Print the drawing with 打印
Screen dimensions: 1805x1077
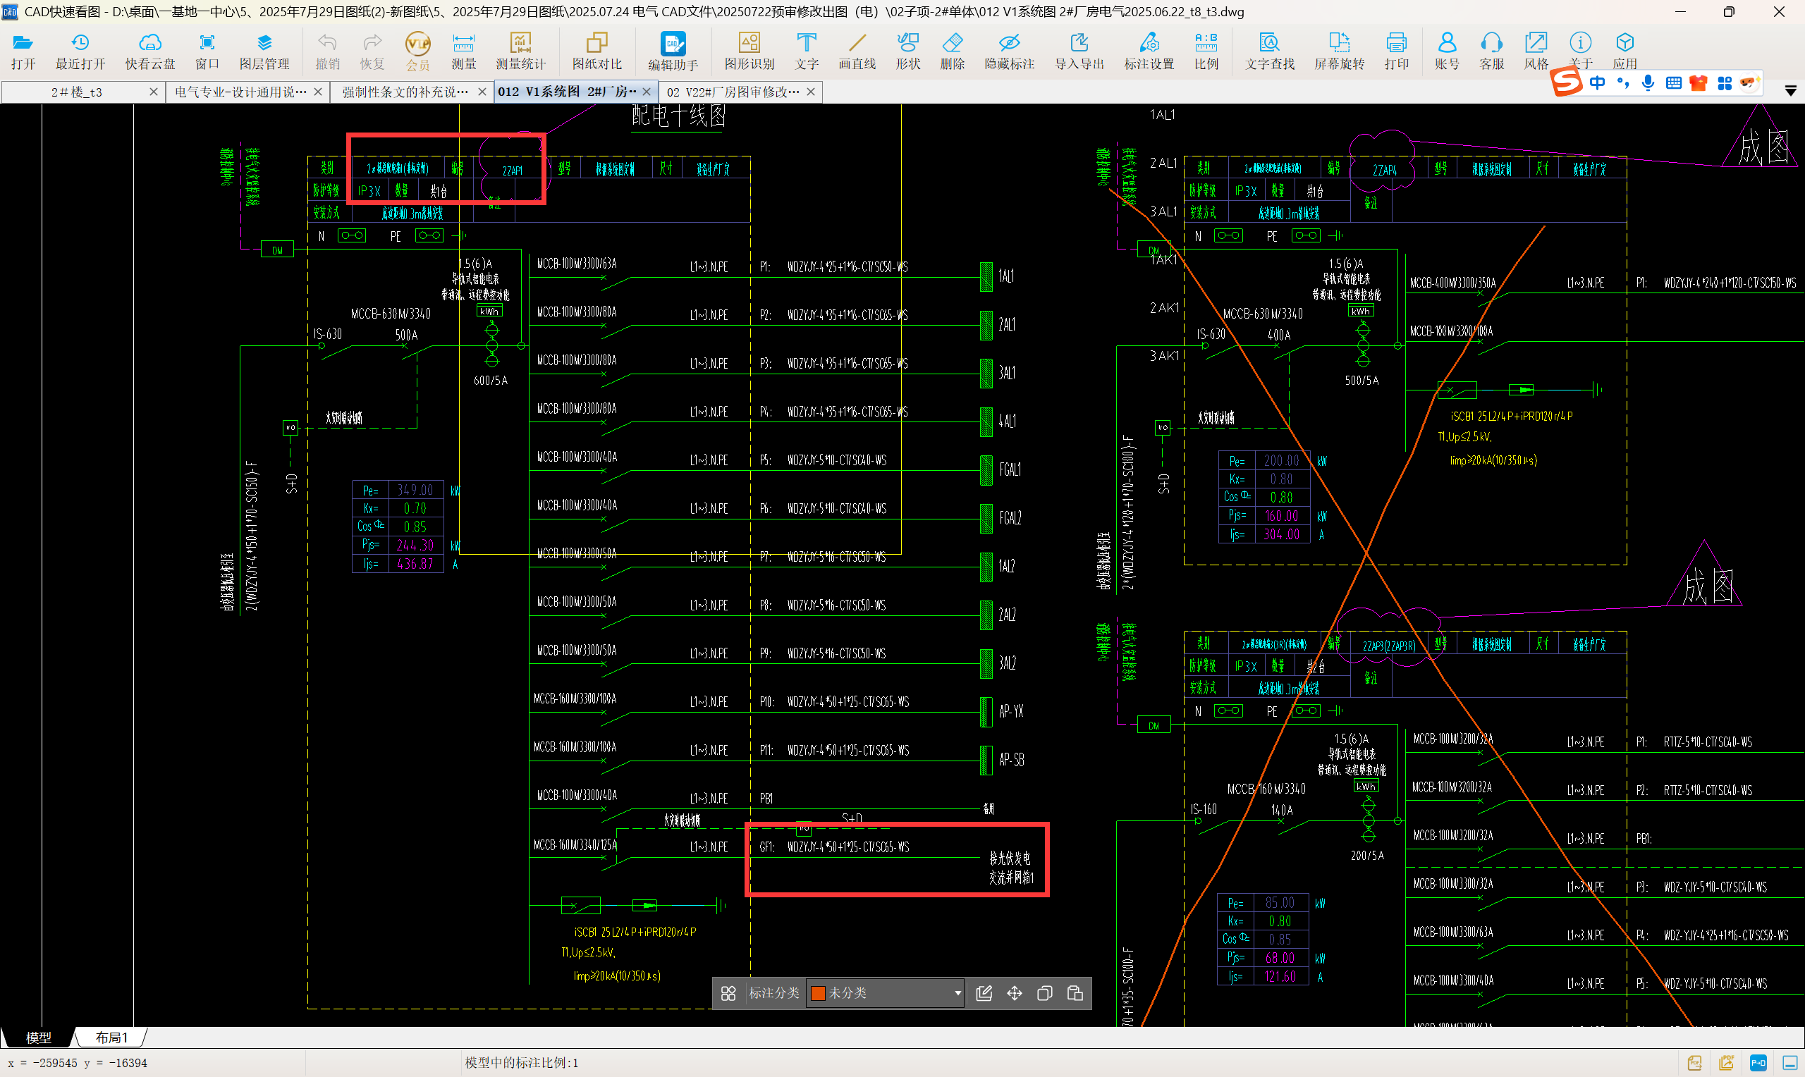pos(1396,51)
